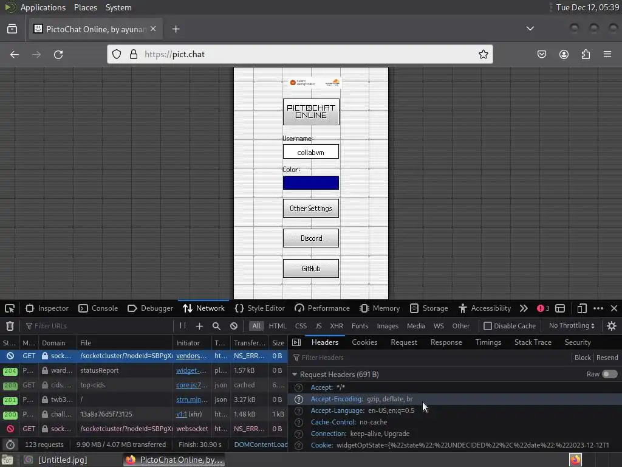The width and height of the screenshot is (622, 467).
Task: Open Firefox View recent browsing icon
Action: point(12,29)
